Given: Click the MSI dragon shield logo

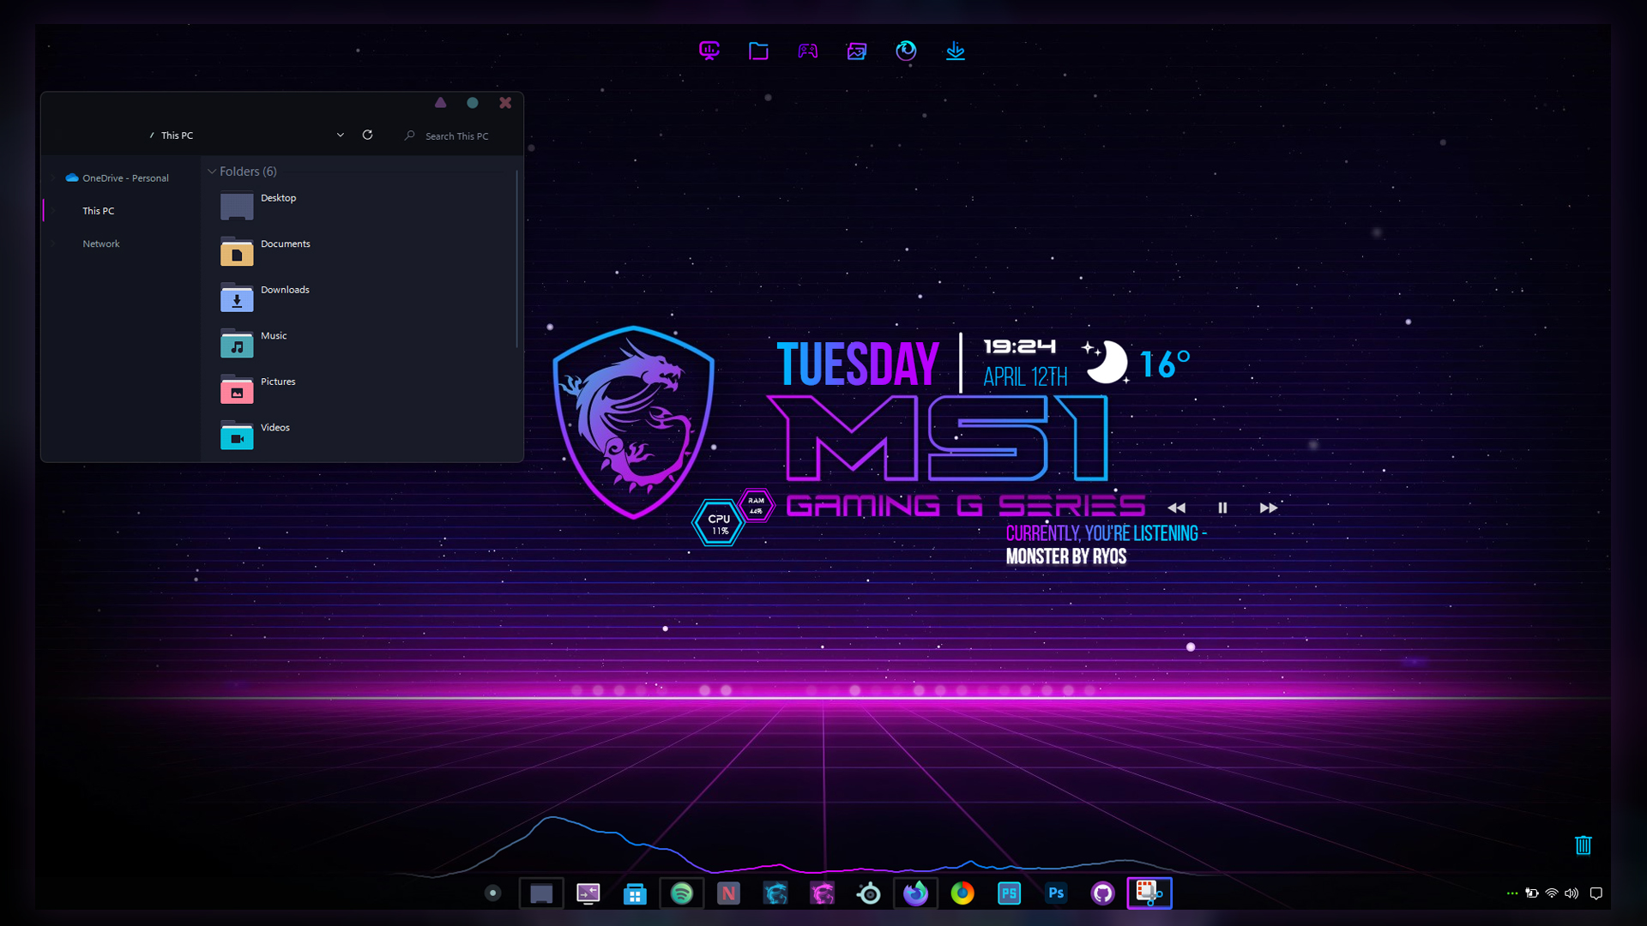Looking at the screenshot, I should (x=633, y=422).
